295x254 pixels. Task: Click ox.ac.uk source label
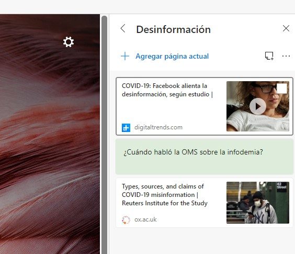coord(145,219)
